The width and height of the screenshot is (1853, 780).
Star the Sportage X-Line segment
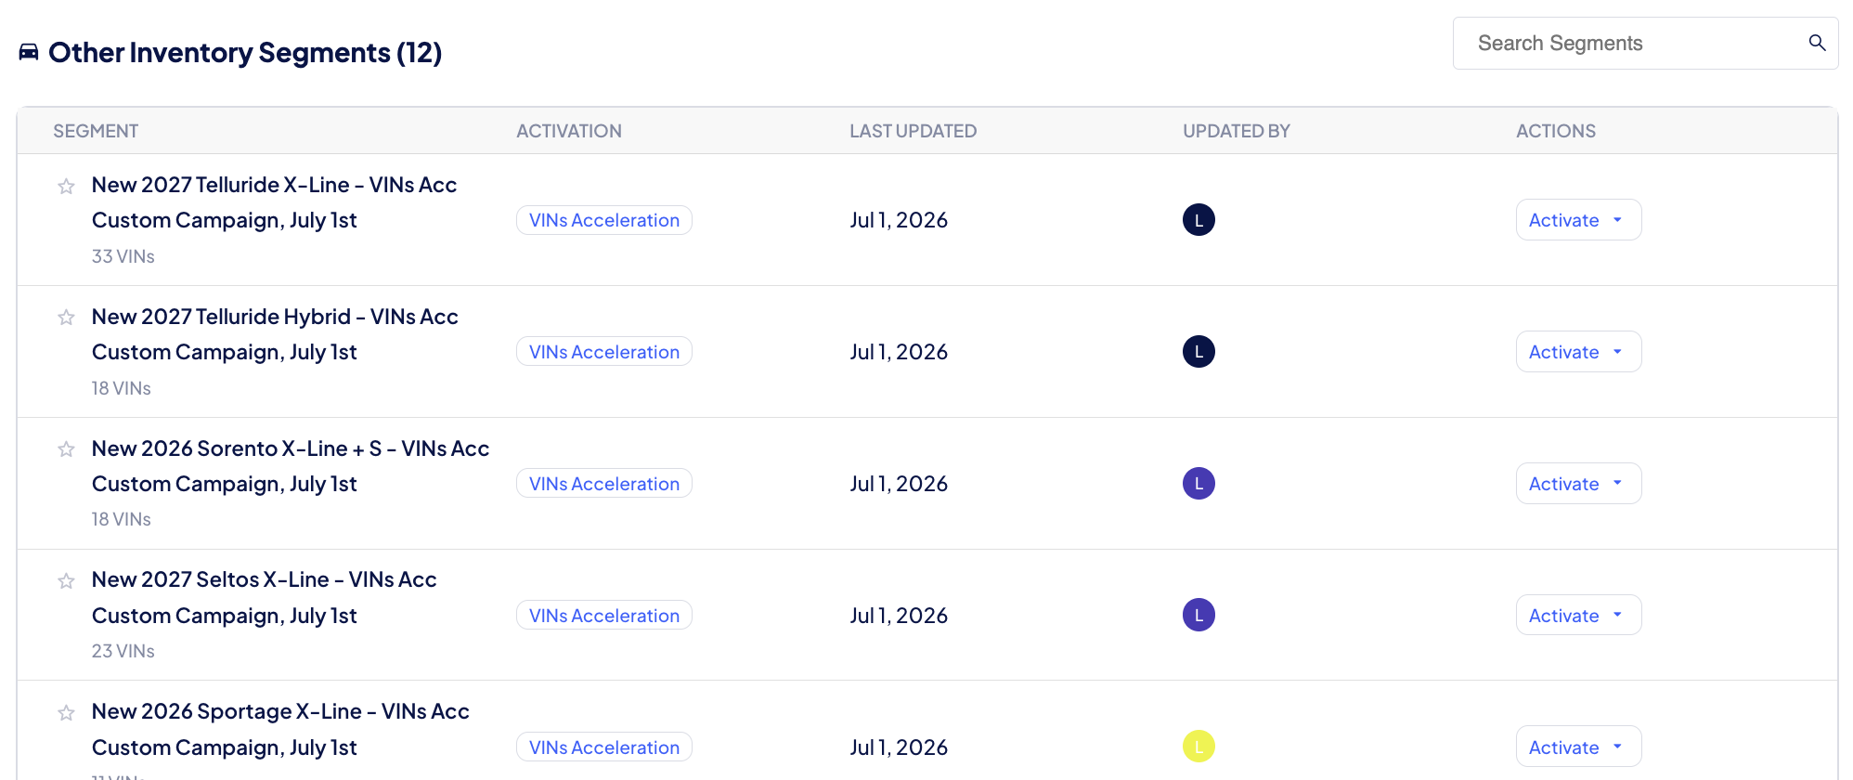coord(66,713)
